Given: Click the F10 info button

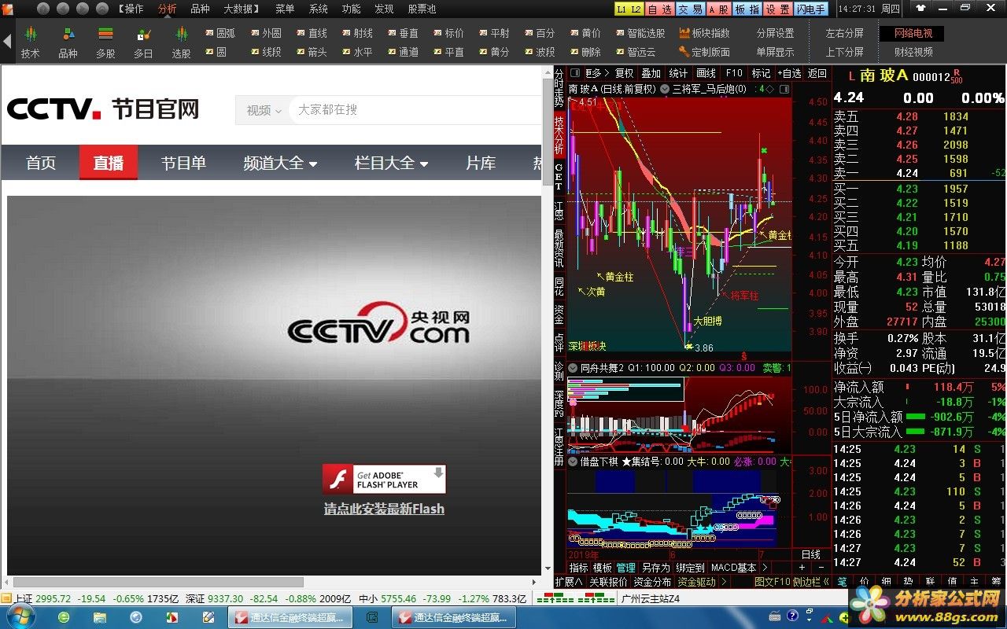Looking at the screenshot, I should point(733,73).
